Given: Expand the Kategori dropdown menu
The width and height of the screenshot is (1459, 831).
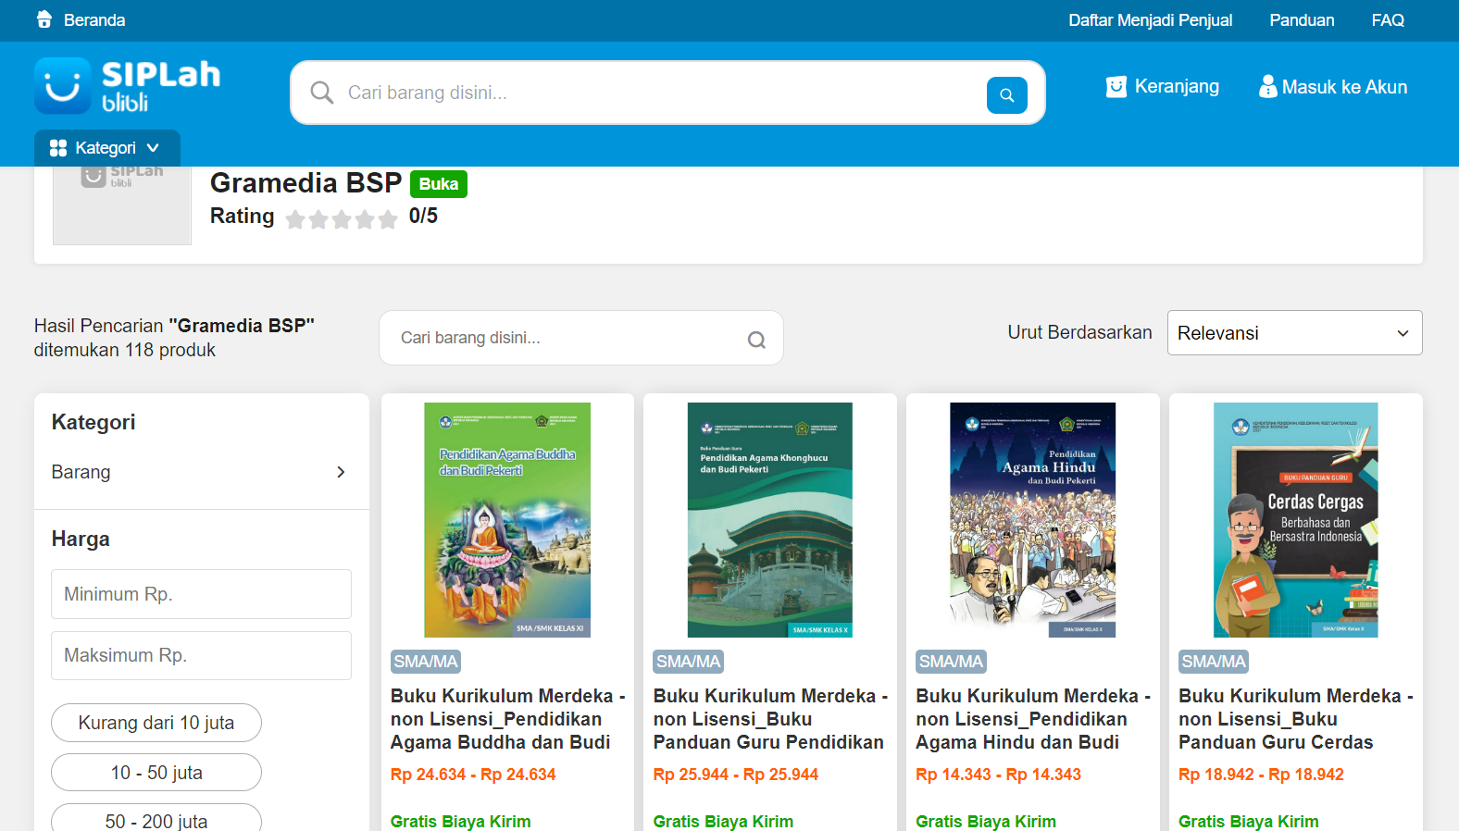Looking at the screenshot, I should tap(107, 148).
